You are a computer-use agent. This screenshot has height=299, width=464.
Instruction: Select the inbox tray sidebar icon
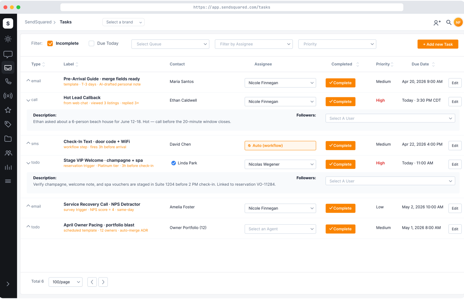8,68
